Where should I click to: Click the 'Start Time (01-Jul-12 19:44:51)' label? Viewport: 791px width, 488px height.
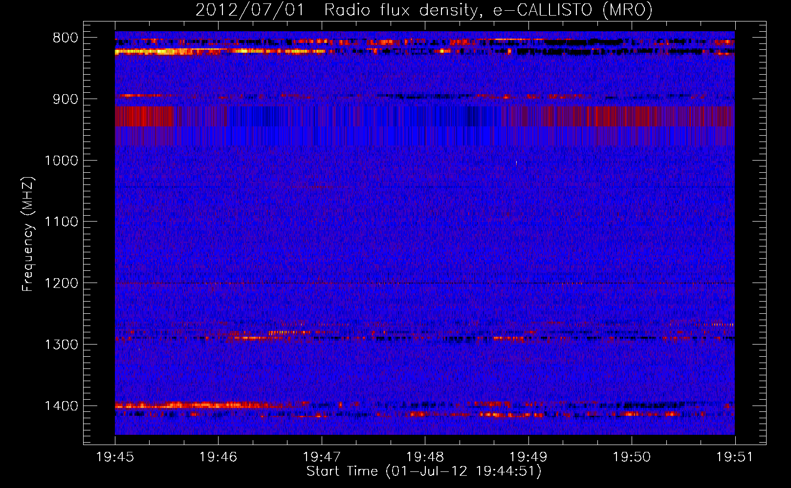coord(424,471)
